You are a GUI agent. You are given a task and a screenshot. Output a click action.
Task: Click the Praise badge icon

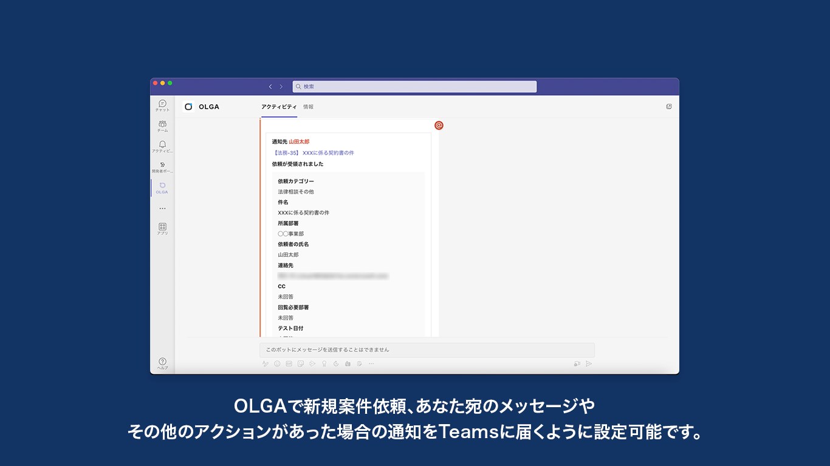(x=324, y=364)
